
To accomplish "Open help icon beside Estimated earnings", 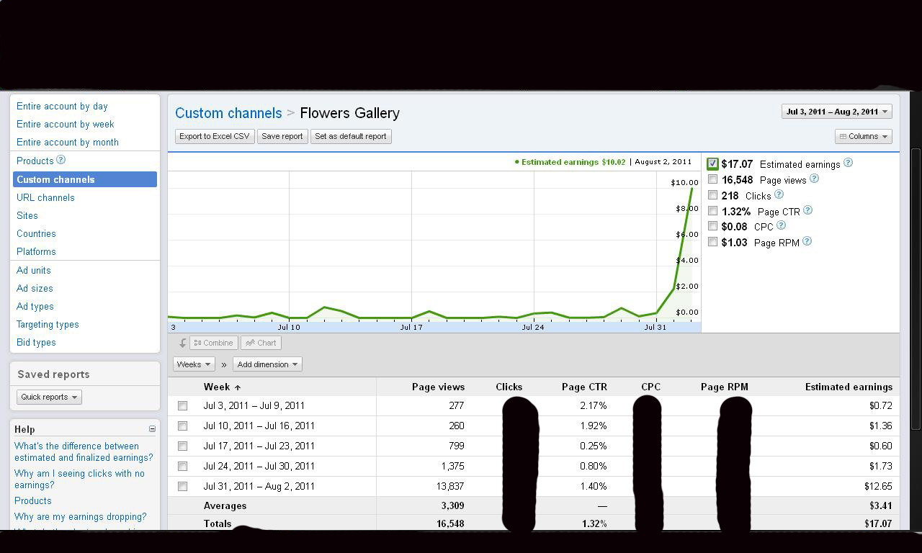I will (848, 163).
